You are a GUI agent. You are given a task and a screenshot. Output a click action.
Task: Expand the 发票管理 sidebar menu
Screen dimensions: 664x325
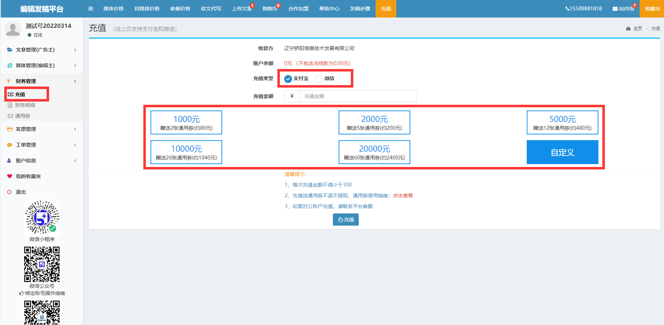click(x=26, y=129)
